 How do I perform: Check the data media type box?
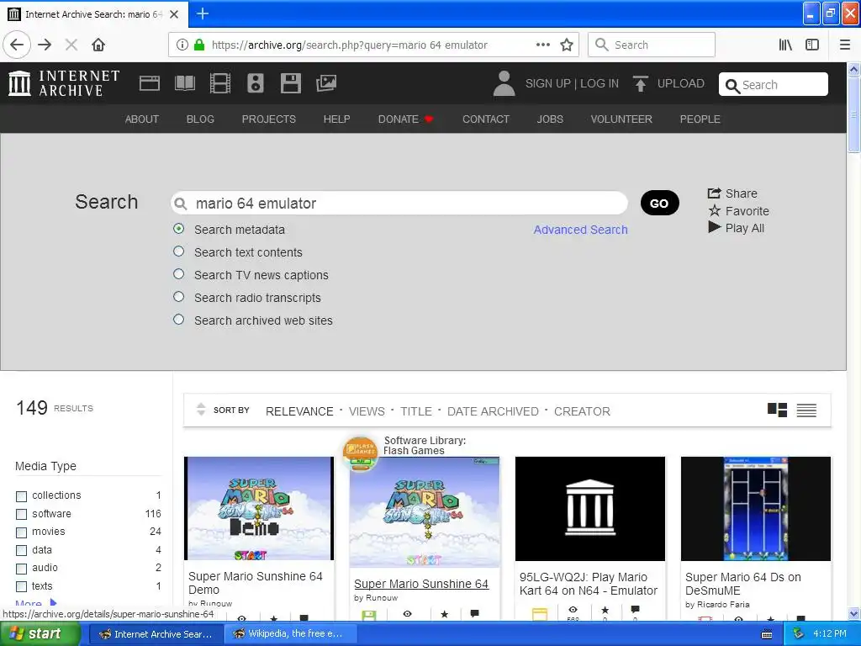[x=21, y=550]
